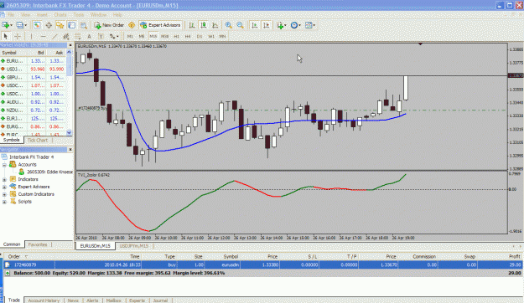Pick the vertical line drawing tool
524x303 pixels.
[x=31, y=36]
